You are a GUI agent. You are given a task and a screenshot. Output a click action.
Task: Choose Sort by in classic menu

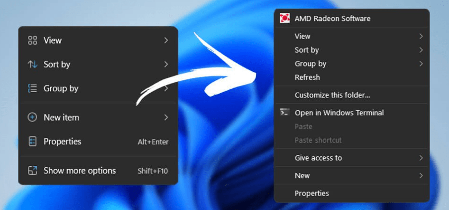pos(352,50)
